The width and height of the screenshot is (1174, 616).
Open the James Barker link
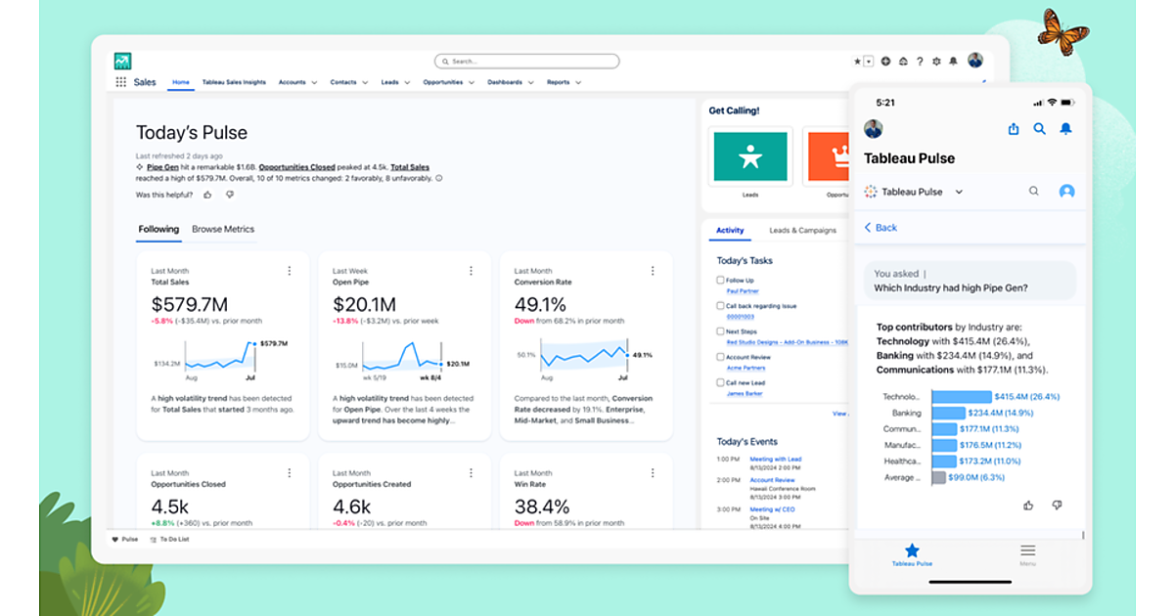(x=745, y=394)
